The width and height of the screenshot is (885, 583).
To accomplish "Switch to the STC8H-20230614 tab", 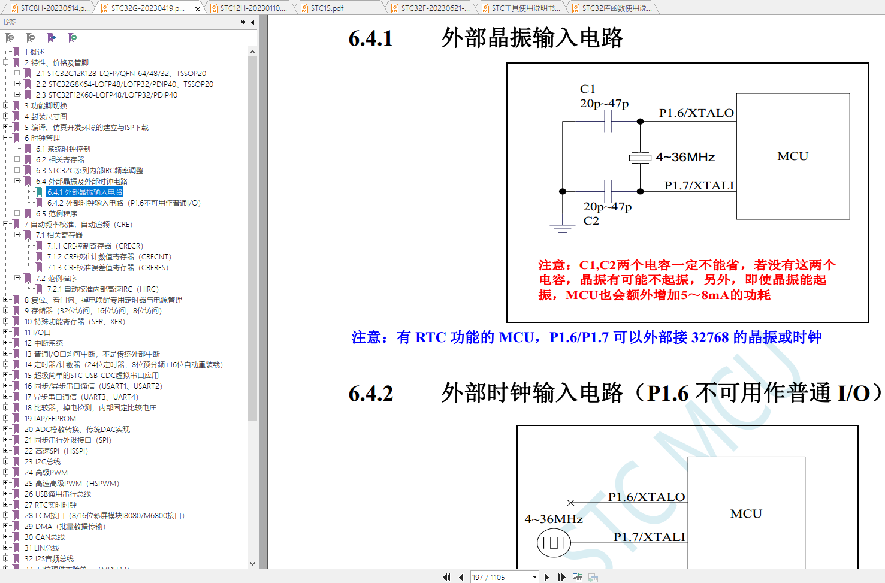I will (x=50, y=8).
